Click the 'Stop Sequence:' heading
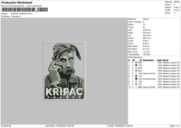Image resolution: width=181 pixels, height=128 pixels. [x=135, y=57]
